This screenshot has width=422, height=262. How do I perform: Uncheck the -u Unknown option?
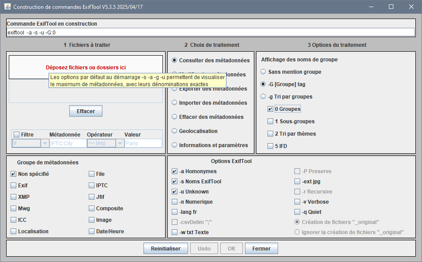pos(175,192)
